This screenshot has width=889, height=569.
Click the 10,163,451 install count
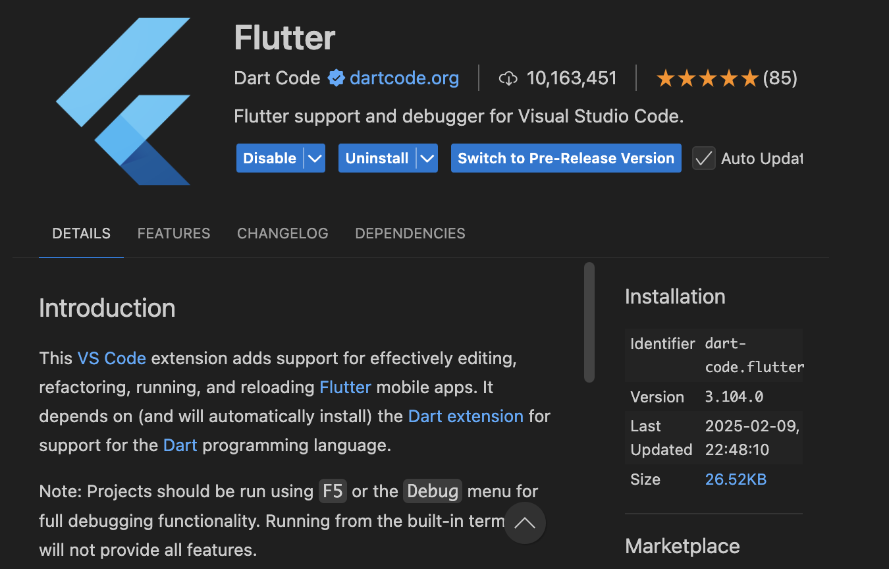pos(572,78)
